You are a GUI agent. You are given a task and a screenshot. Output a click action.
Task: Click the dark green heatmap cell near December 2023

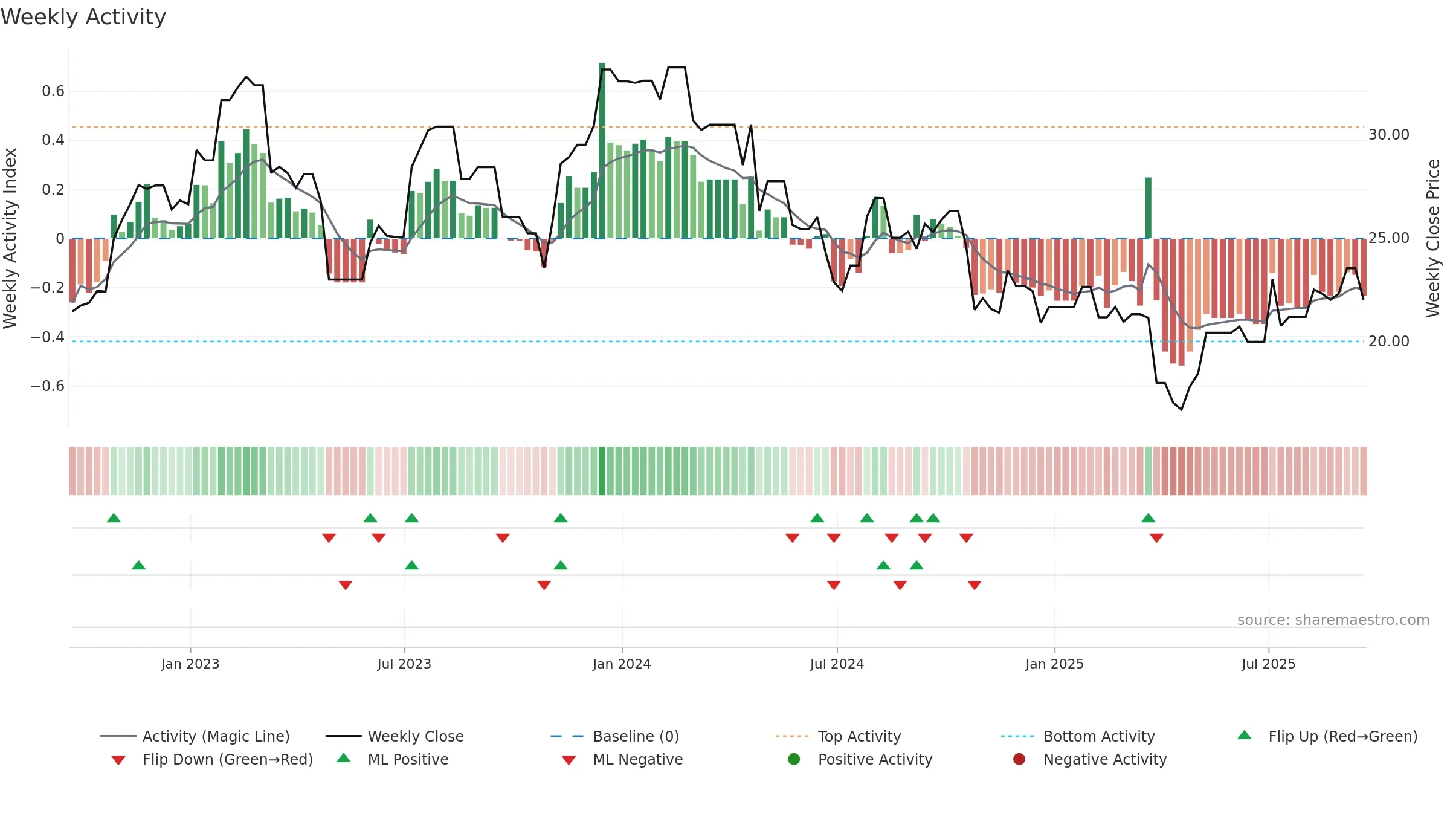click(x=602, y=471)
